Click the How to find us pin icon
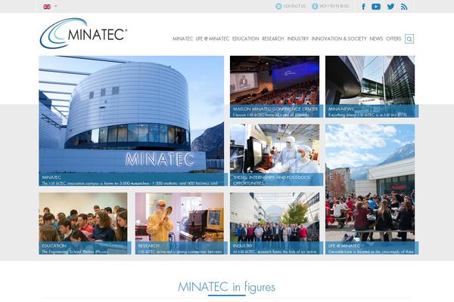Screen dimensions: 454x302 point(315,6)
